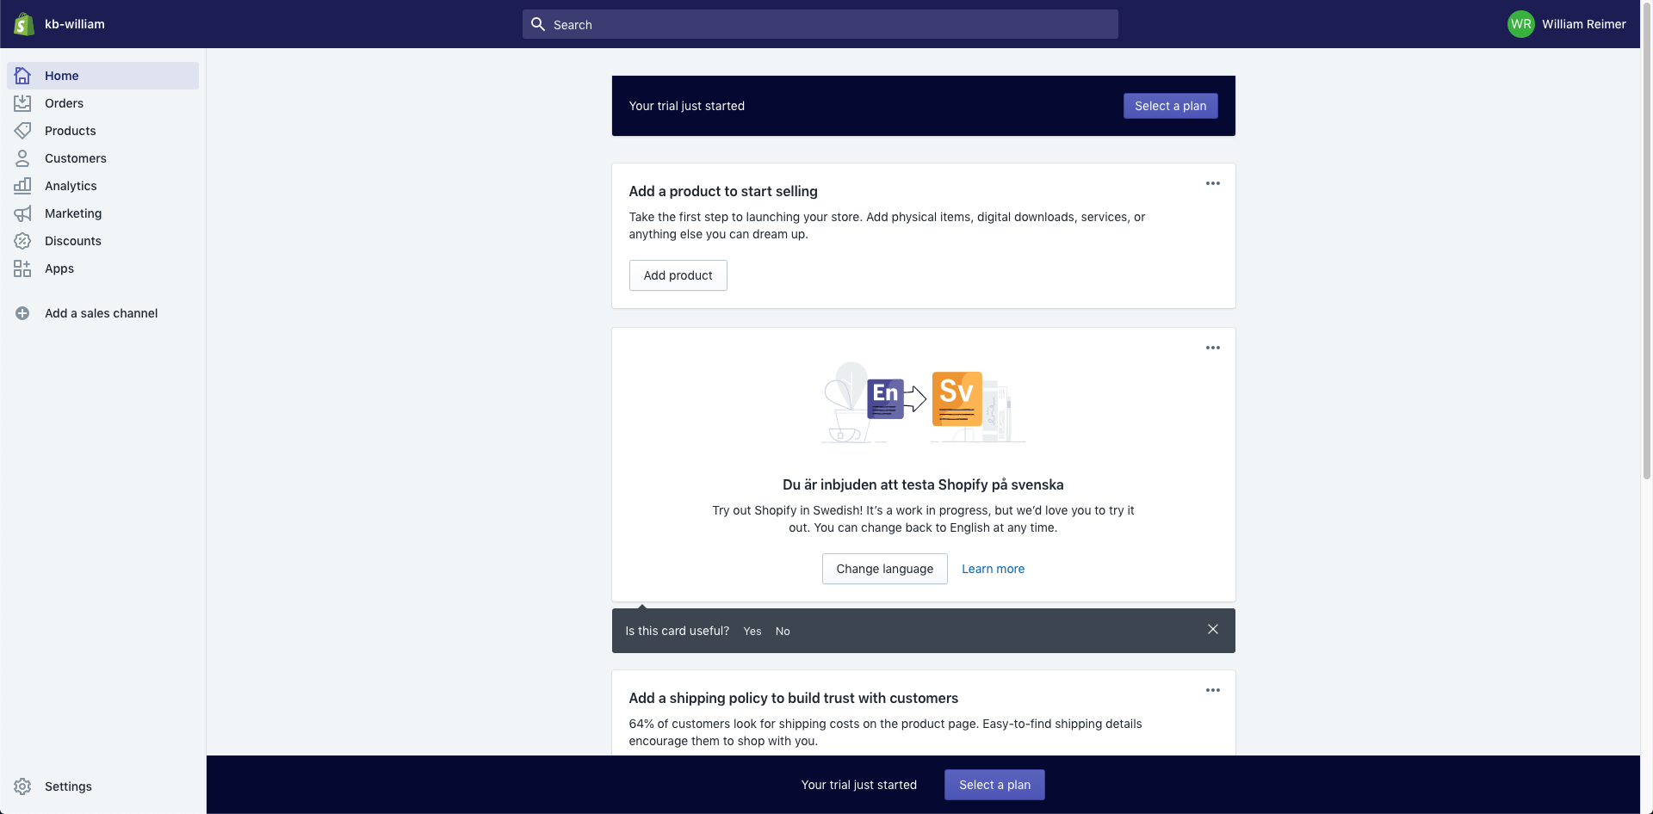This screenshot has width=1653, height=814.
Task: Answer No to card useful question
Action: tap(783, 631)
